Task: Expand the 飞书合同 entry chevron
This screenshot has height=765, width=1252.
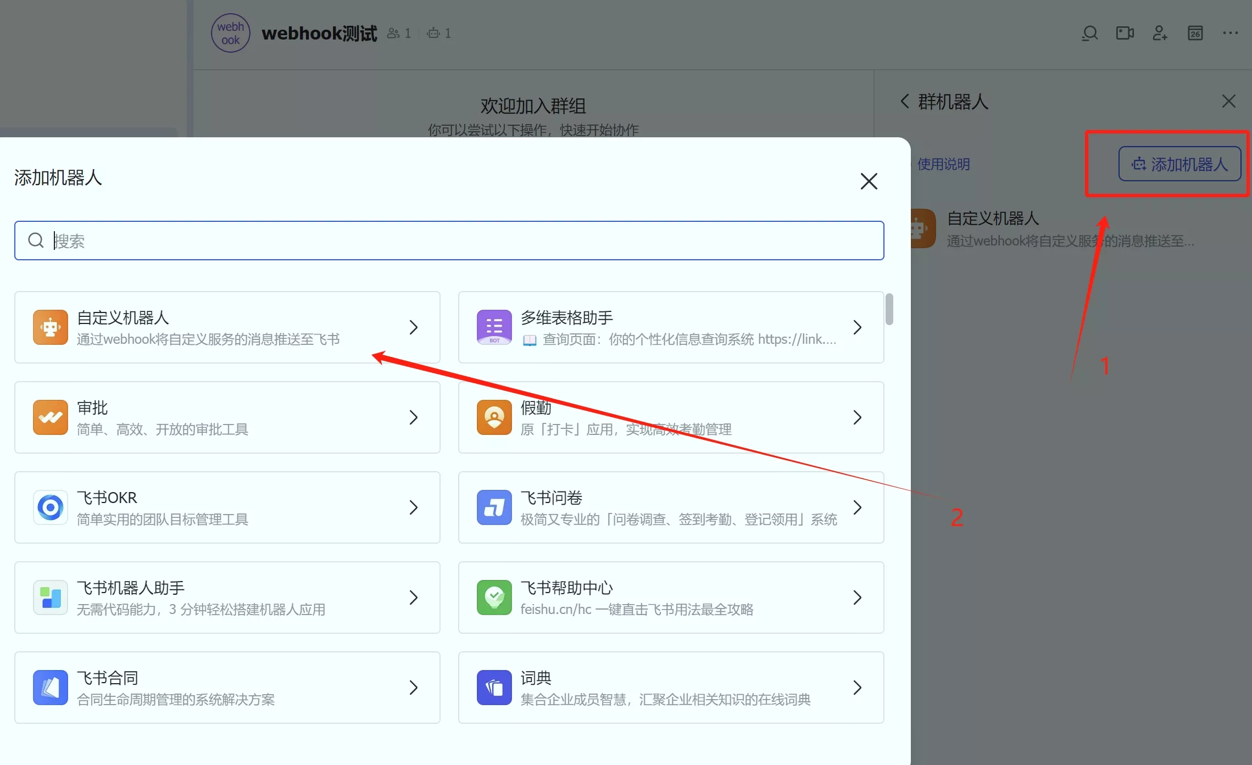Action: (x=414, y=688)
